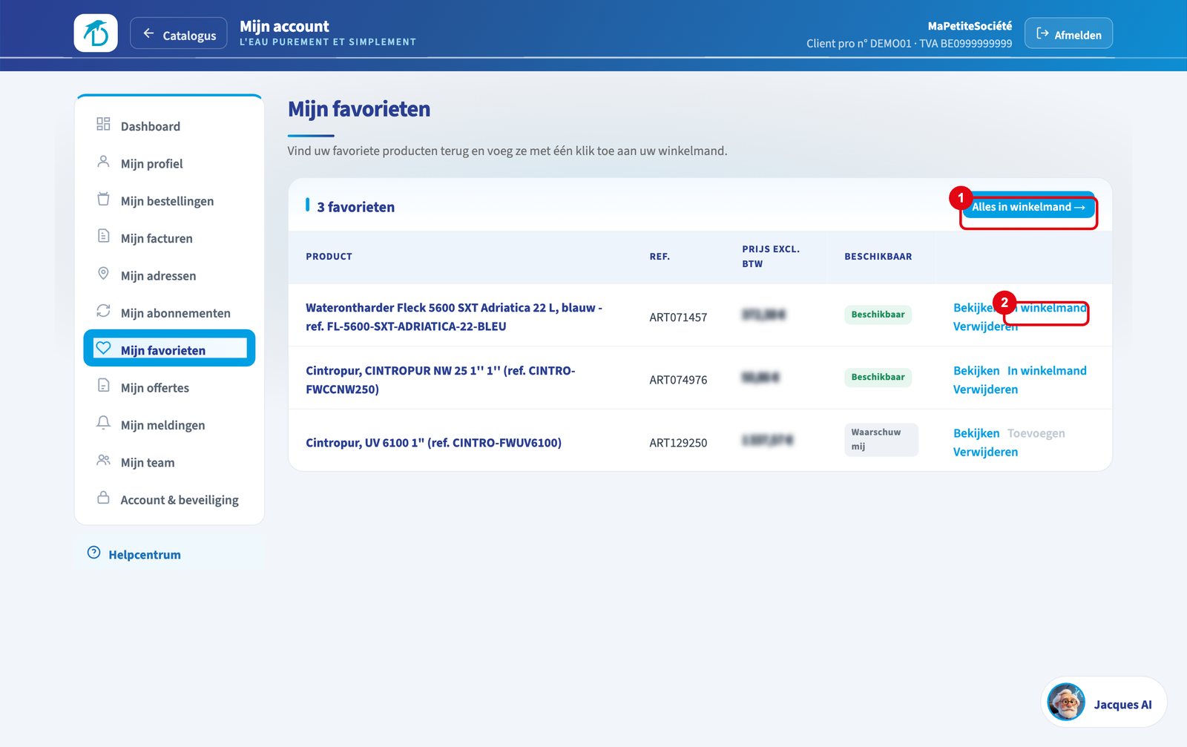Viewport: 1187px width, 747px height.
Task: Open Dashboard grid icon in sidebar
Action: [x=103, y=125]
